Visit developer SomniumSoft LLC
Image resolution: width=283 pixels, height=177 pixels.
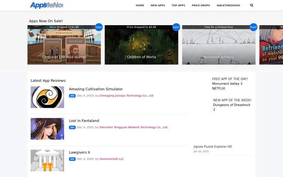[112, 159]
